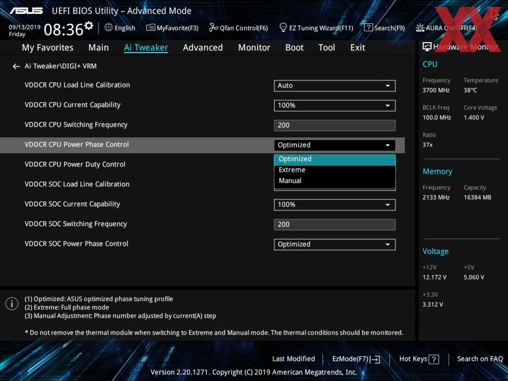Click the MyFavorite list icon
This screenshot has height=381, width=508.
151,28
